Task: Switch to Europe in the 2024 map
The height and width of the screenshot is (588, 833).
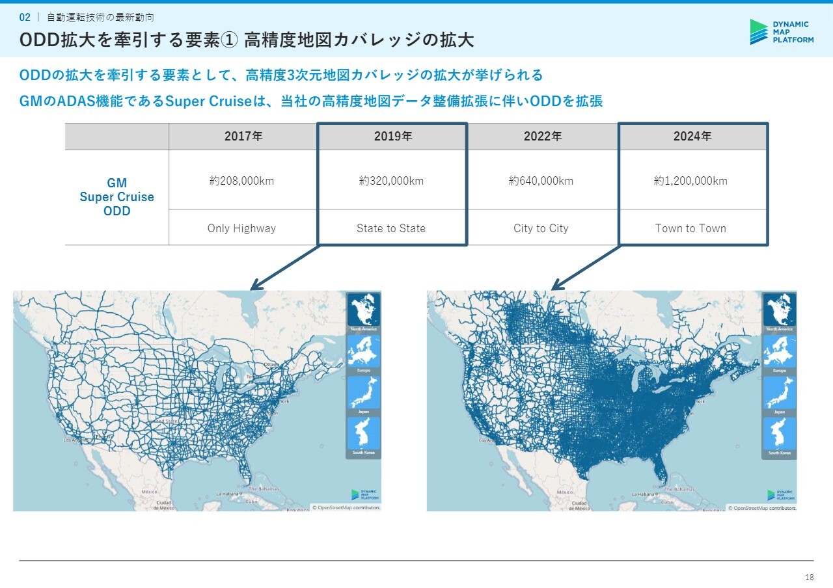Action: click(x=779, y=351)
